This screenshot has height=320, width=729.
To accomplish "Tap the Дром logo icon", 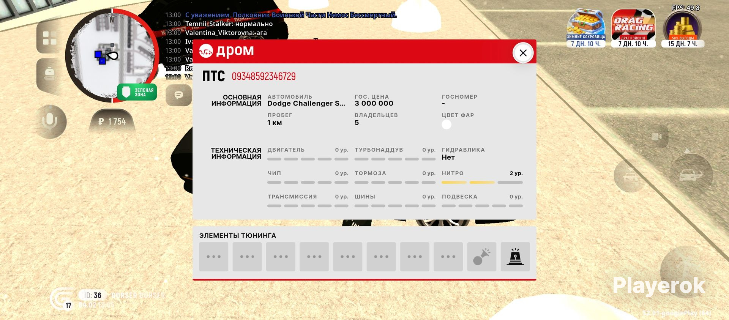I will 206,51.
